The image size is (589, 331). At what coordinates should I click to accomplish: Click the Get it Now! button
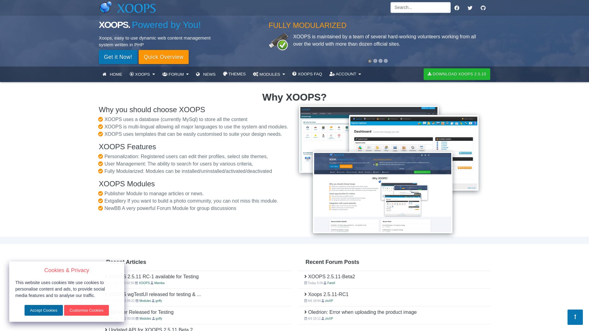[x=118, y=57]
